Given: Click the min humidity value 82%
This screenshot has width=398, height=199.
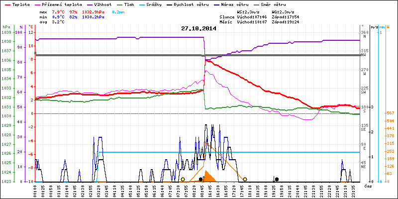Looking at the screenshot, I should (74, 17).
